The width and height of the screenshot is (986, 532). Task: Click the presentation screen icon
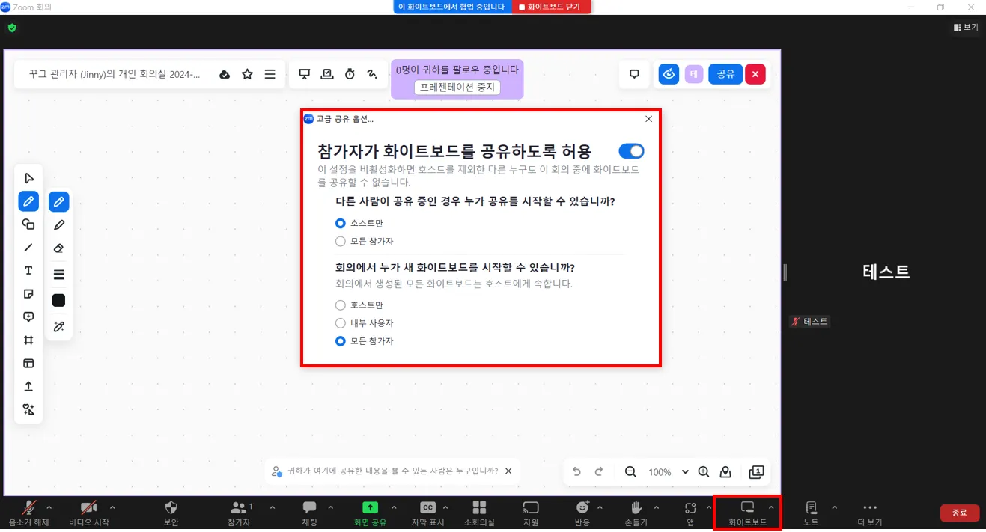[305, 75]
